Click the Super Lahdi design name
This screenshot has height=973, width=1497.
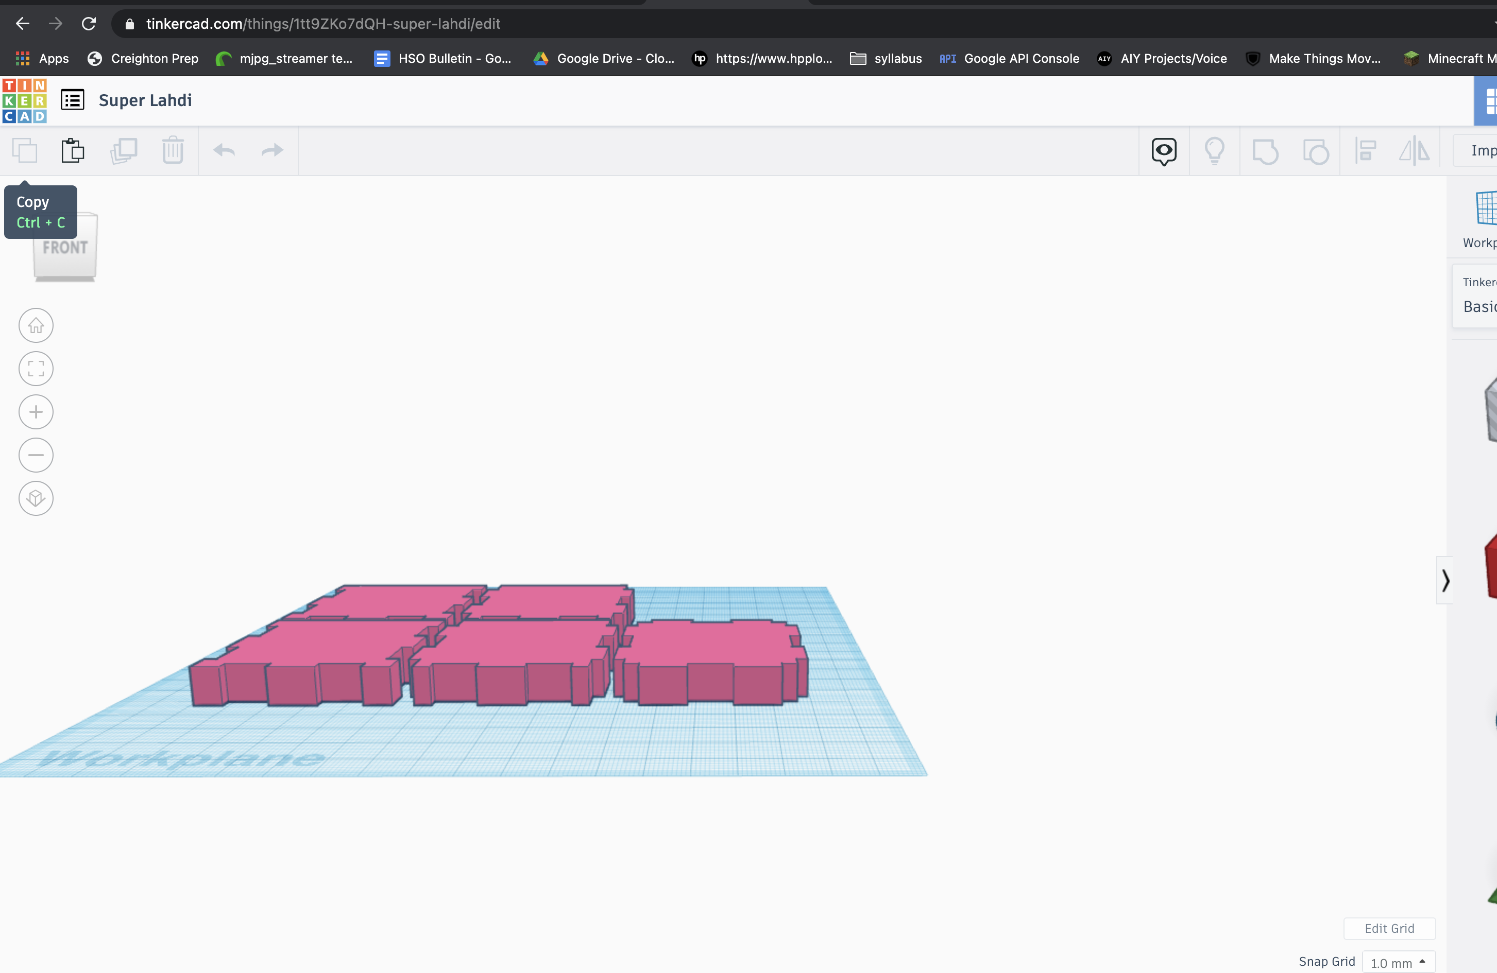coord(145,100)
